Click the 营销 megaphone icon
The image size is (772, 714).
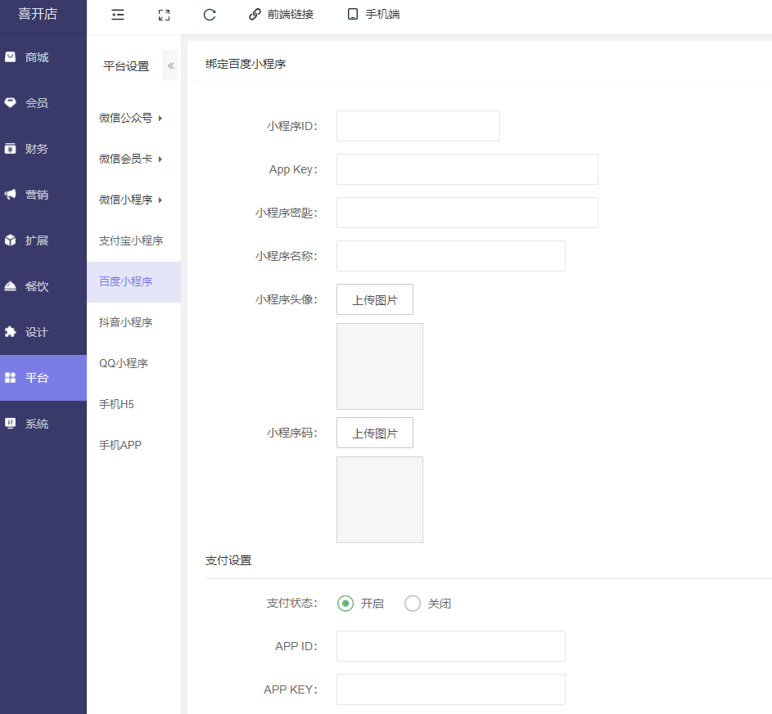click(x=11, y=194)
